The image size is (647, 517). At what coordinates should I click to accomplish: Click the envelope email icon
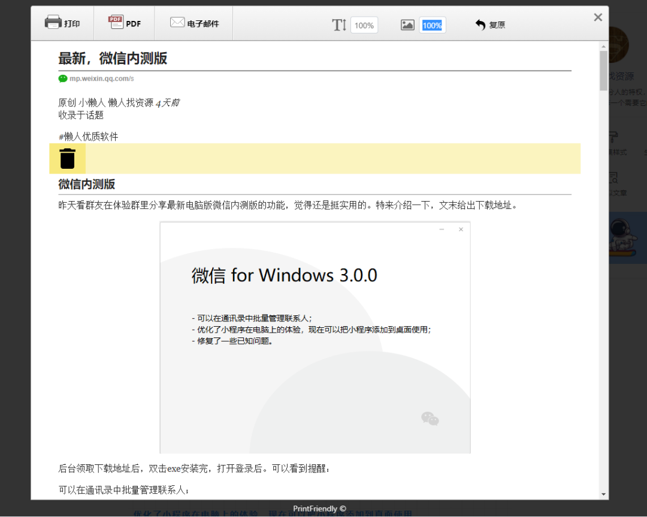tap(177, 22)
